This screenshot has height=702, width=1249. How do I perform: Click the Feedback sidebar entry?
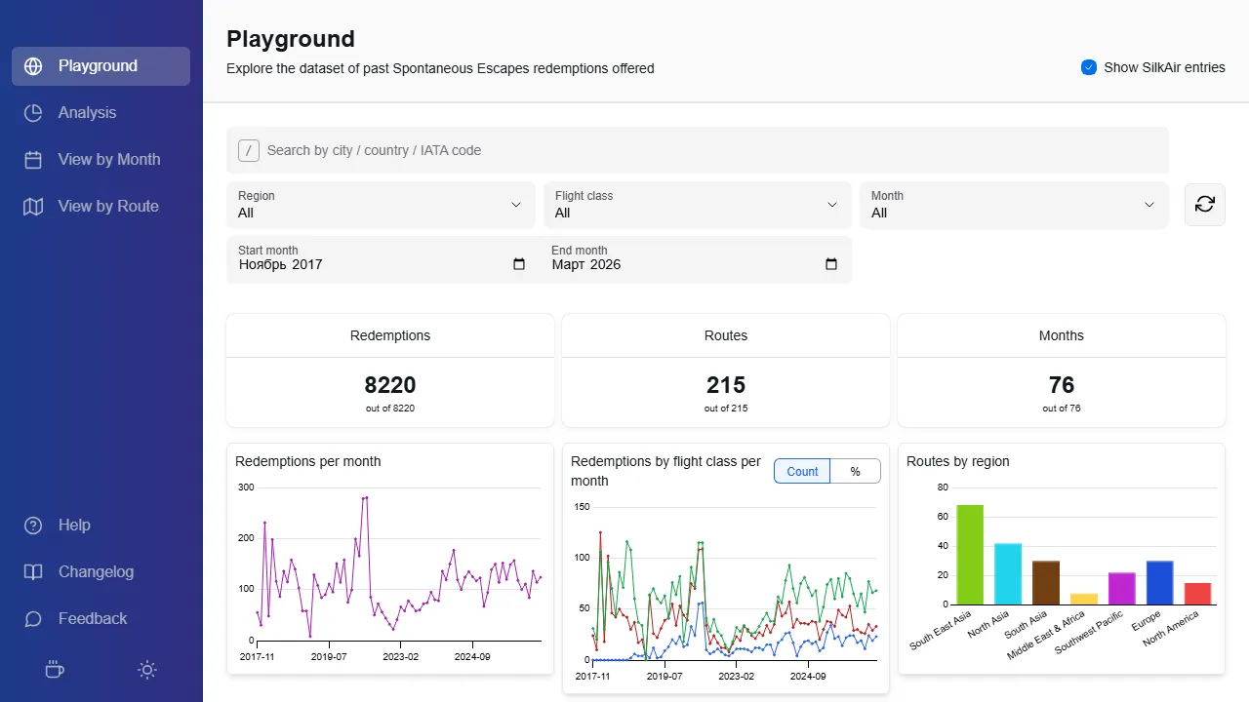pyautogui.click(x=92, y=618)
